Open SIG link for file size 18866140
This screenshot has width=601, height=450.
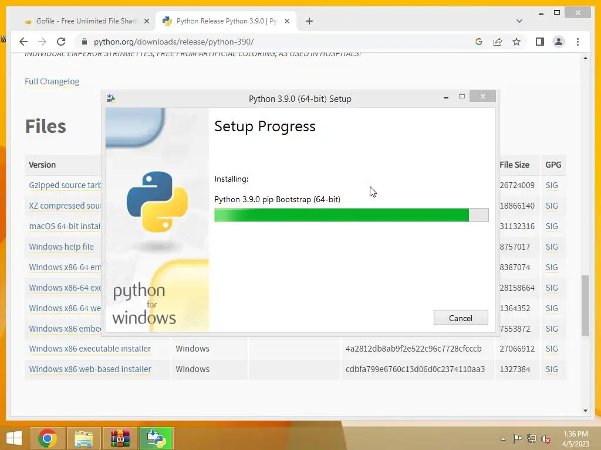[552, 206]
